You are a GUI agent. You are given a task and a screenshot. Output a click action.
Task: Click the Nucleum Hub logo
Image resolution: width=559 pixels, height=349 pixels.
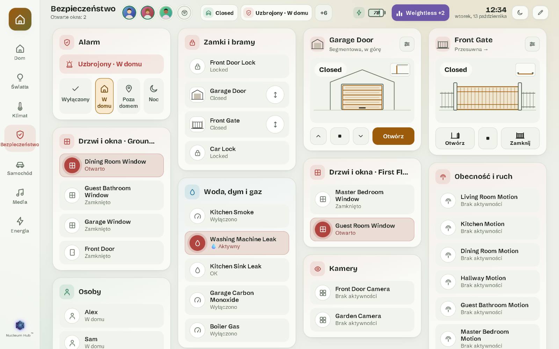point(20,328)
